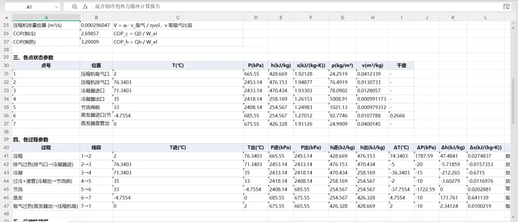The height and width of the screenshot is (222, 518).
Task: Click the vertical scrollbar thumb
Action: coord(513,100)
